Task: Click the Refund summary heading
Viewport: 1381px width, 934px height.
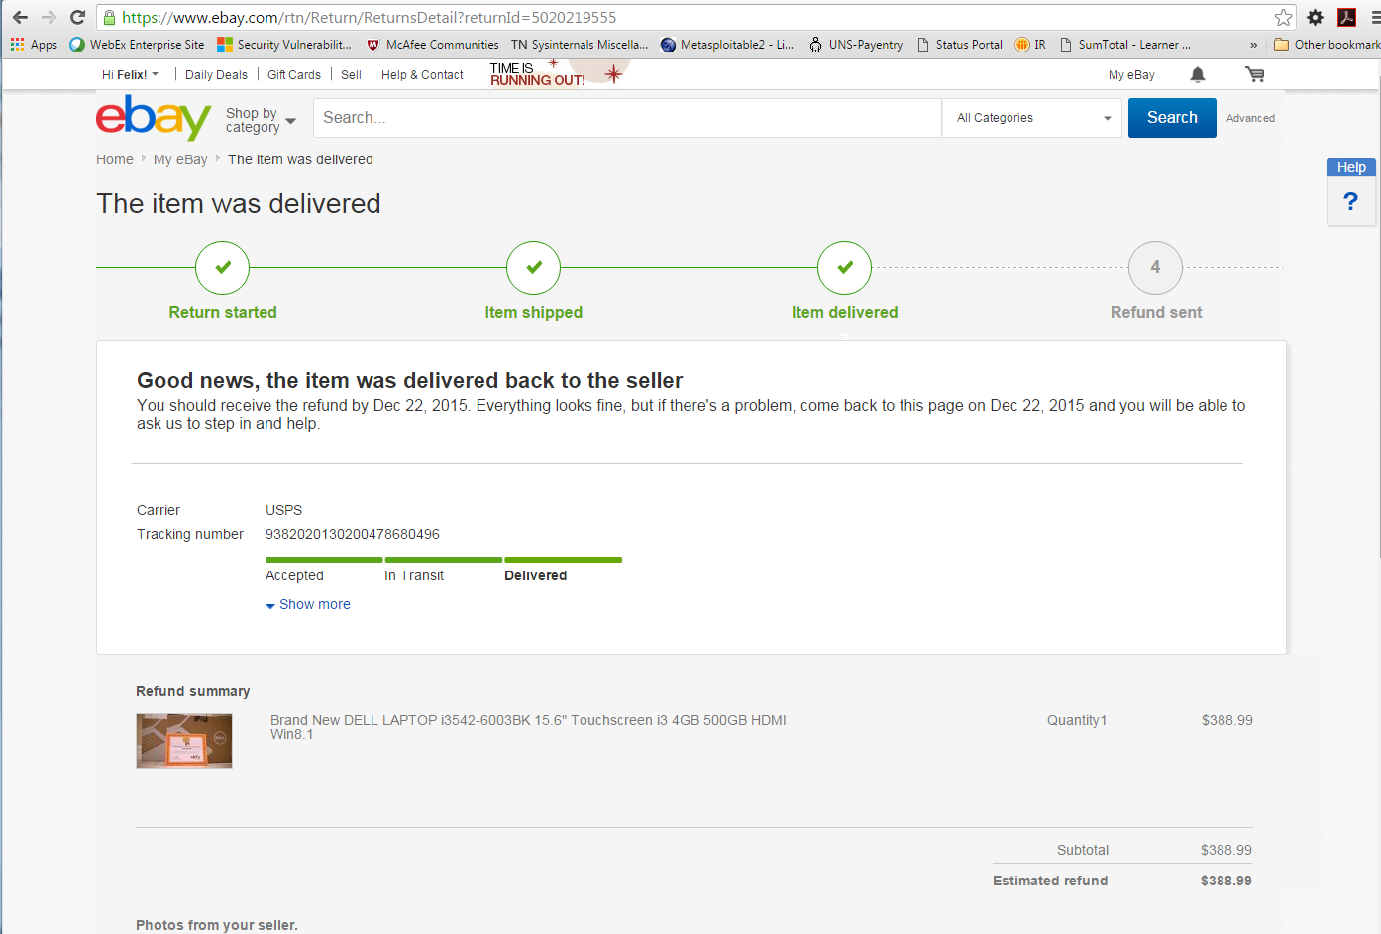Action: (x=193, y=691)
